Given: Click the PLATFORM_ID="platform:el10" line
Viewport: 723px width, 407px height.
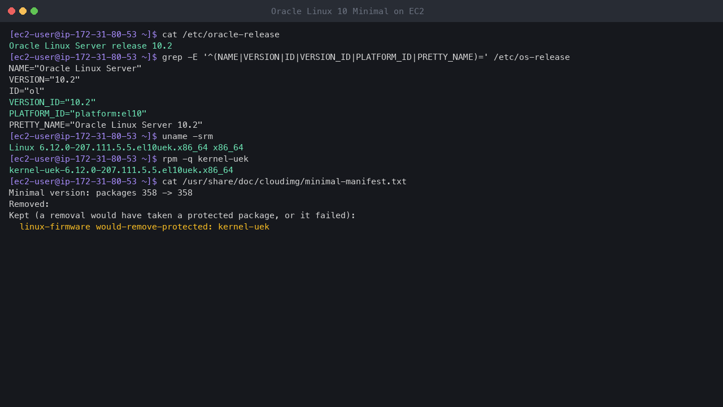Looking at the screenshot, I should point(78,114).
